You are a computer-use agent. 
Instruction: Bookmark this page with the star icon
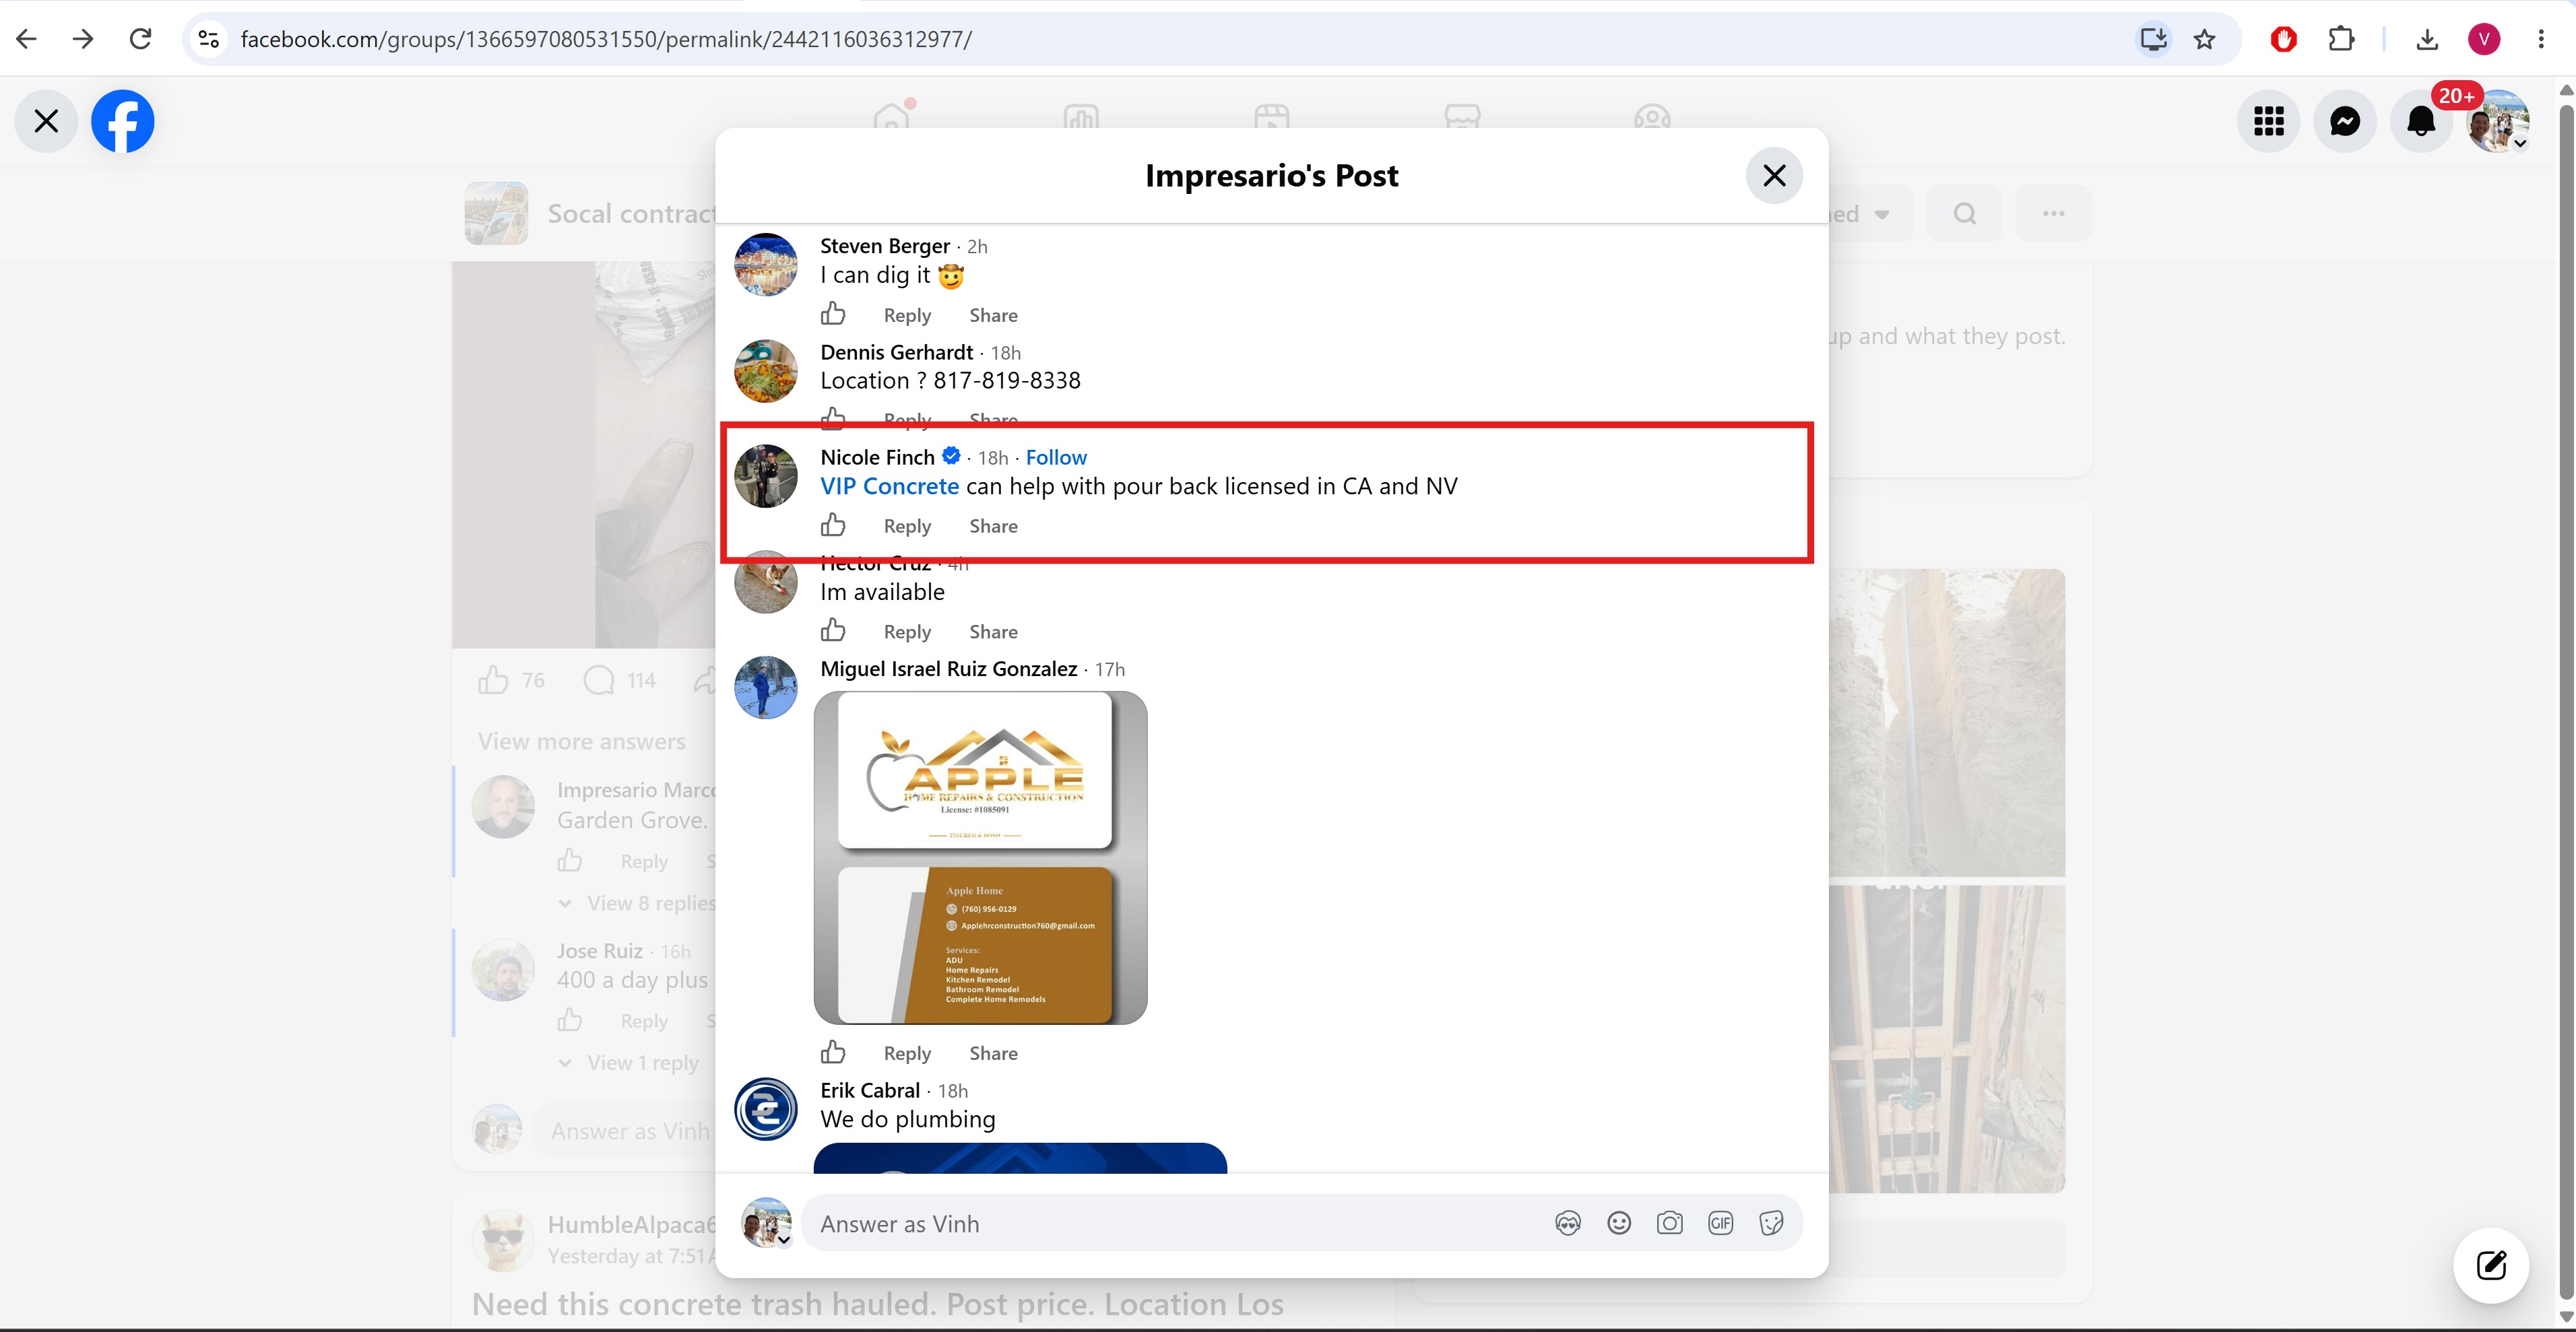[2205, 39]
